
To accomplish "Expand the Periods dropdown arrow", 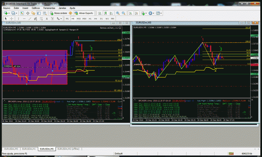I will (153, 13).
